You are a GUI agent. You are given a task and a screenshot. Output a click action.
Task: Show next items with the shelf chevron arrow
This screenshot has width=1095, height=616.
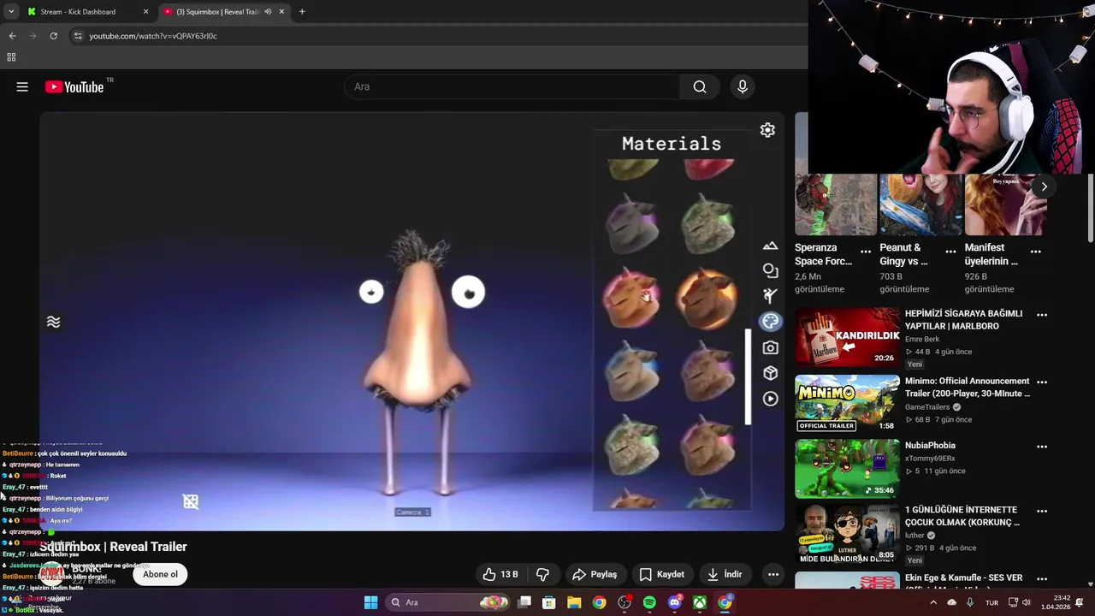point(1044,187)
